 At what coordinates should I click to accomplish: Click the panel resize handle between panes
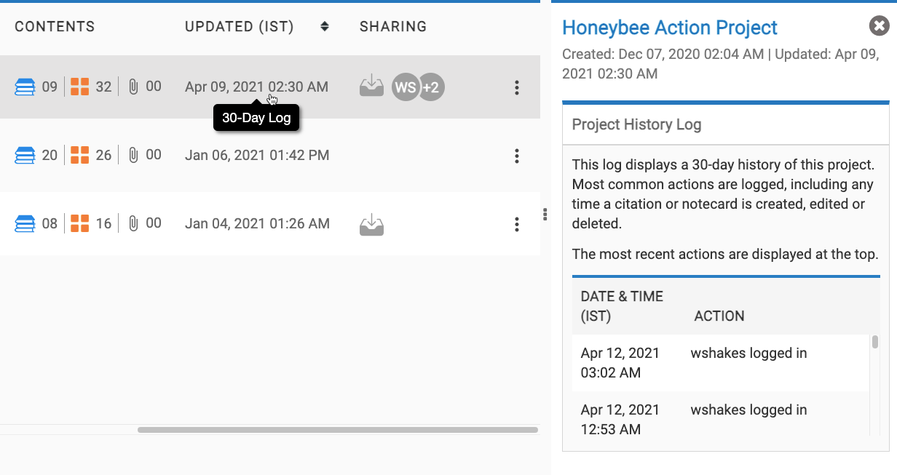tap(545, 214)
